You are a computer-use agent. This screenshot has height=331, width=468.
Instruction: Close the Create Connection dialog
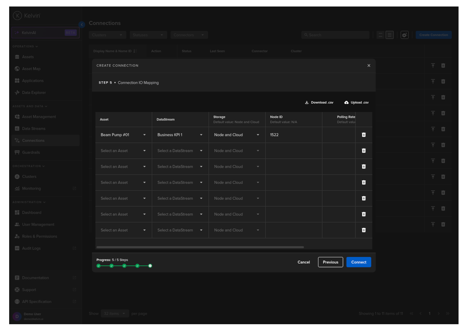(369, 66)
